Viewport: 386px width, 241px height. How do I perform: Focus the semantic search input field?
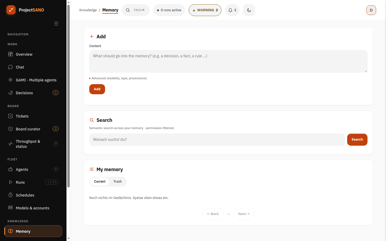pos(217,140)
